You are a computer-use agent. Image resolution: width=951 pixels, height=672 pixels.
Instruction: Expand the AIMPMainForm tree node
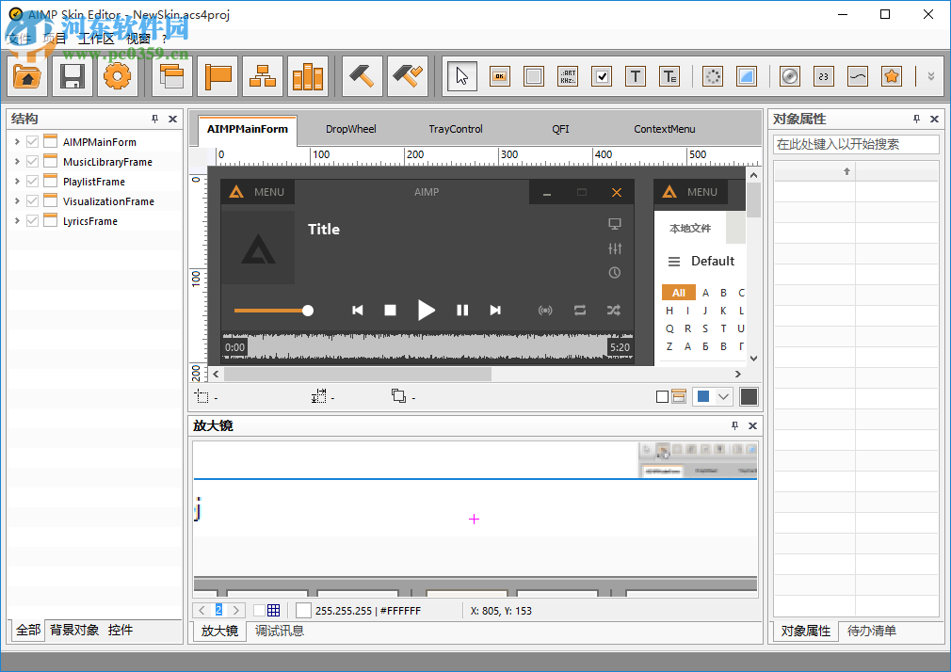pyautogui.click(x=18, y=141)
